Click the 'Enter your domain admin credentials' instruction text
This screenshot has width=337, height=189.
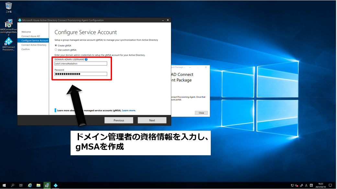(x=100, y=55)
